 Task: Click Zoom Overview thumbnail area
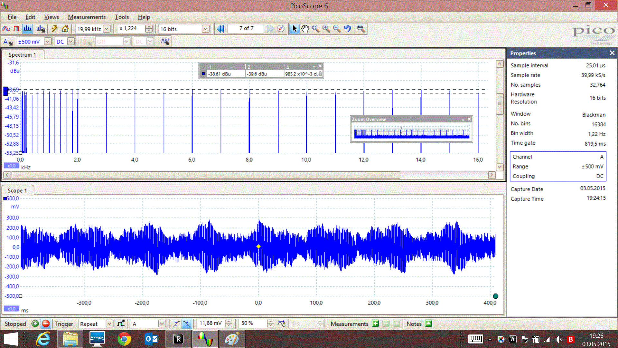[x=411, y=132]
